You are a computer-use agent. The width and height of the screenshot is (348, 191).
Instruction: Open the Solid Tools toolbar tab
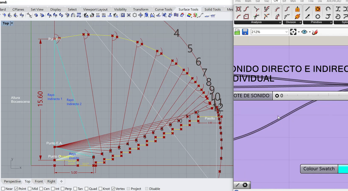point(212,9)
